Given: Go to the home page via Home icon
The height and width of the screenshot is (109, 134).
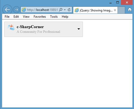Looking at the screenshot, I should tap(130, 10).
